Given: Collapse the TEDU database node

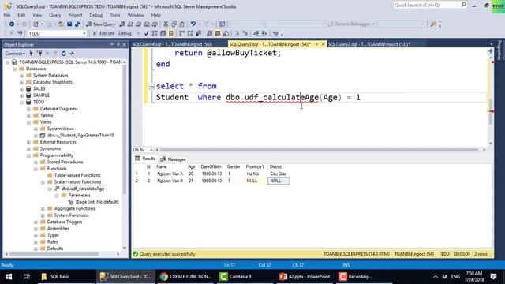Looking at the screenshot, I should coord(21,103).
